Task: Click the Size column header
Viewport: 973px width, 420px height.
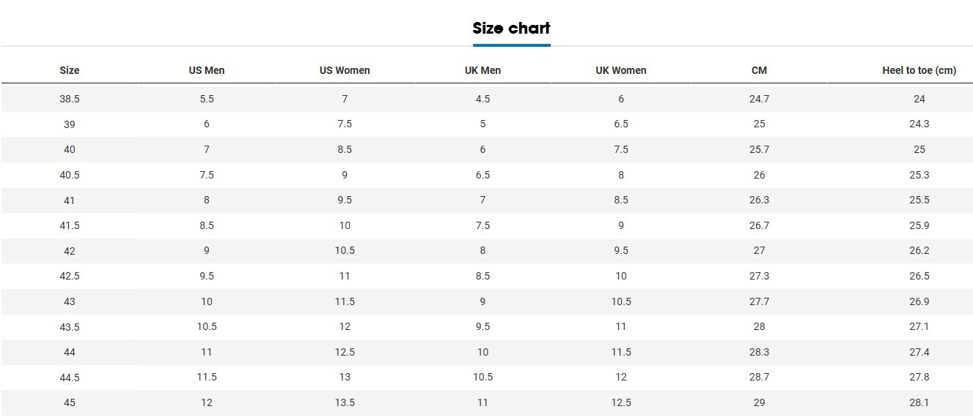Action: 70,71
